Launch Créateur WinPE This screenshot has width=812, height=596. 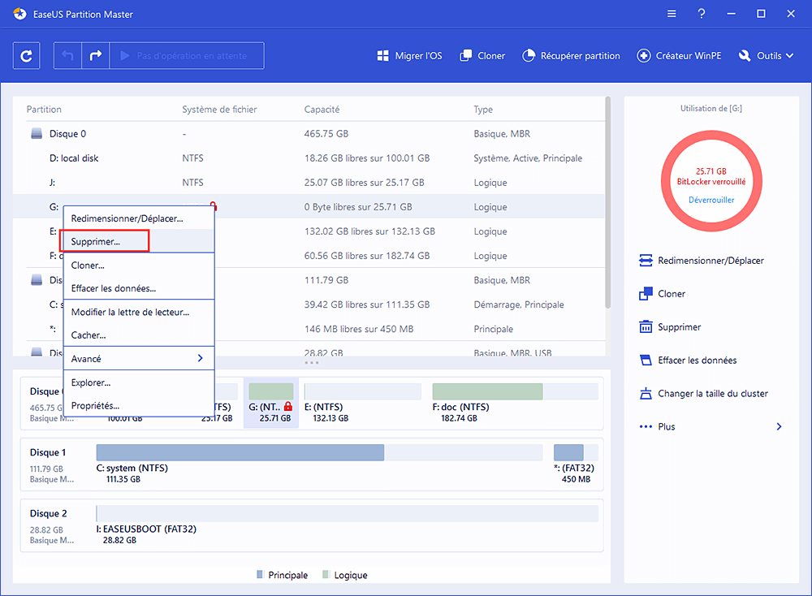(x=679, y=56)
